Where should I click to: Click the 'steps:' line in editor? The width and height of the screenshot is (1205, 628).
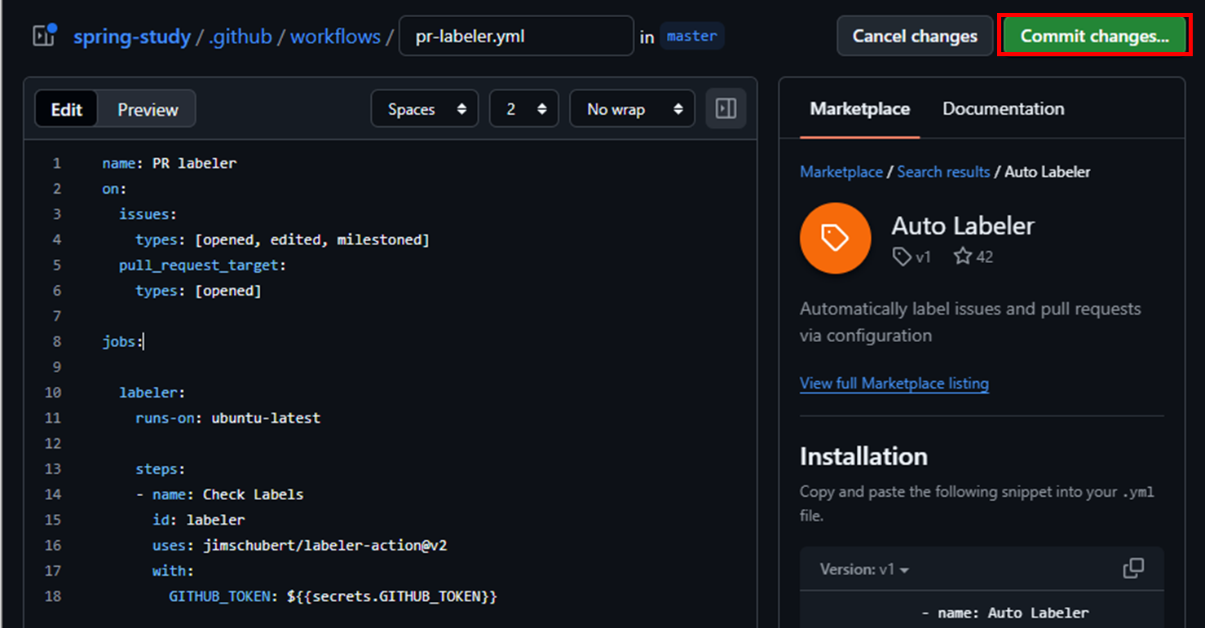point(161,469)
